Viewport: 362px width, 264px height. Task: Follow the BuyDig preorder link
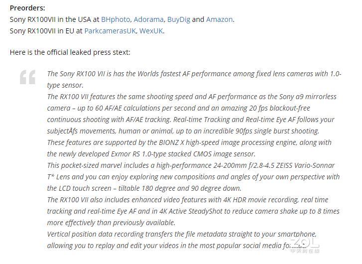pos(178,19)
